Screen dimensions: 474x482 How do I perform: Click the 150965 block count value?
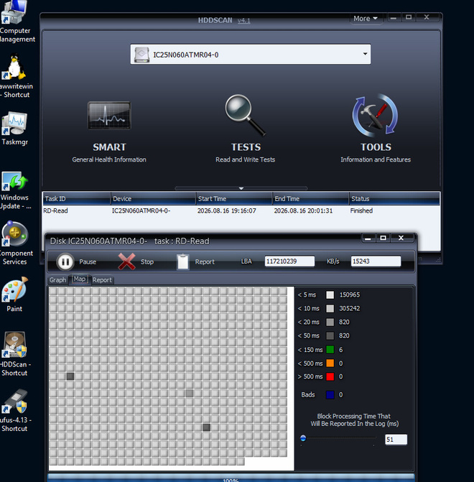coord(350,295)
